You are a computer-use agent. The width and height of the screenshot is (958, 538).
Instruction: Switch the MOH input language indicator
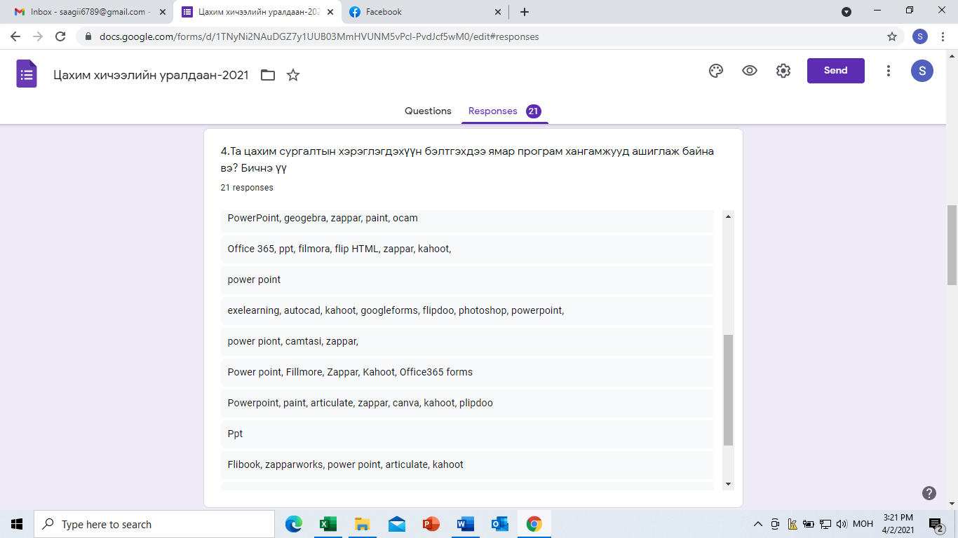863,524
